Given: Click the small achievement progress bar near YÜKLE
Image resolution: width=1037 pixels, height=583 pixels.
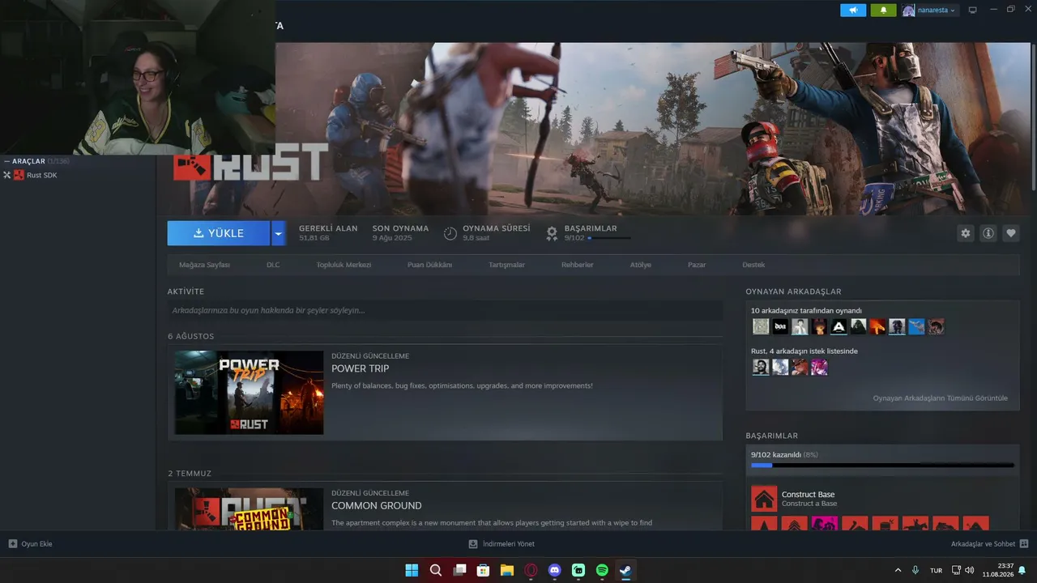Looking at the screenshot, I should point(609,238).
